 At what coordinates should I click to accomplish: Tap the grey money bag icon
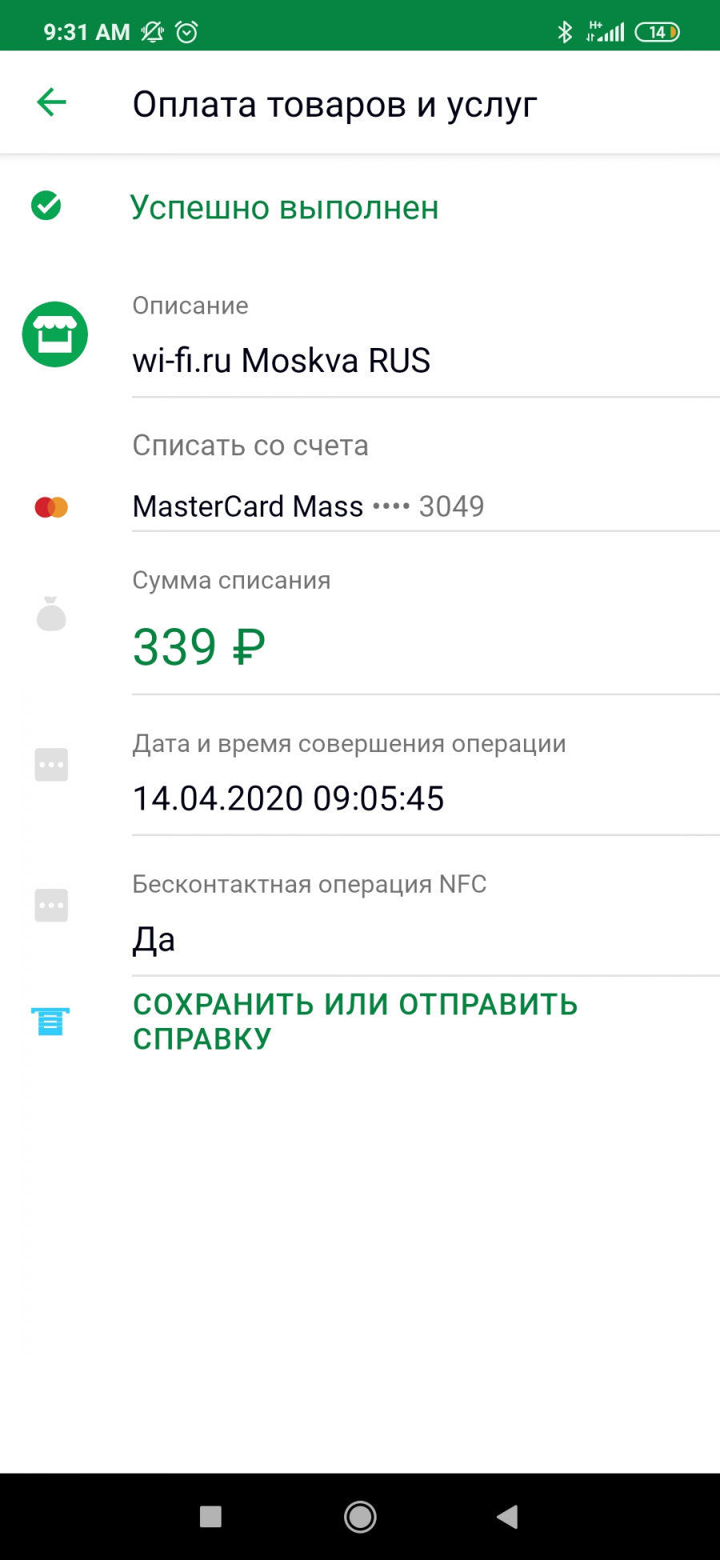click(51, 614)
